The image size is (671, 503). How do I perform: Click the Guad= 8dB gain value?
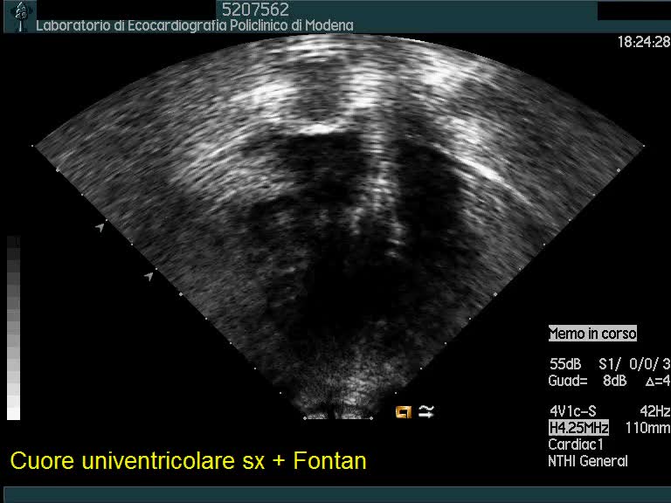tap(587, 381)
